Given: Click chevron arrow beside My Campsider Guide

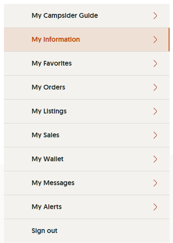Looking at the screenshot, I should [155, 16].
